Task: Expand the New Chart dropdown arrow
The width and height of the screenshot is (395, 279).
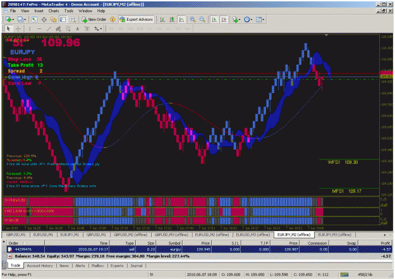Action: pyautogui.click(x=13, y=20)
